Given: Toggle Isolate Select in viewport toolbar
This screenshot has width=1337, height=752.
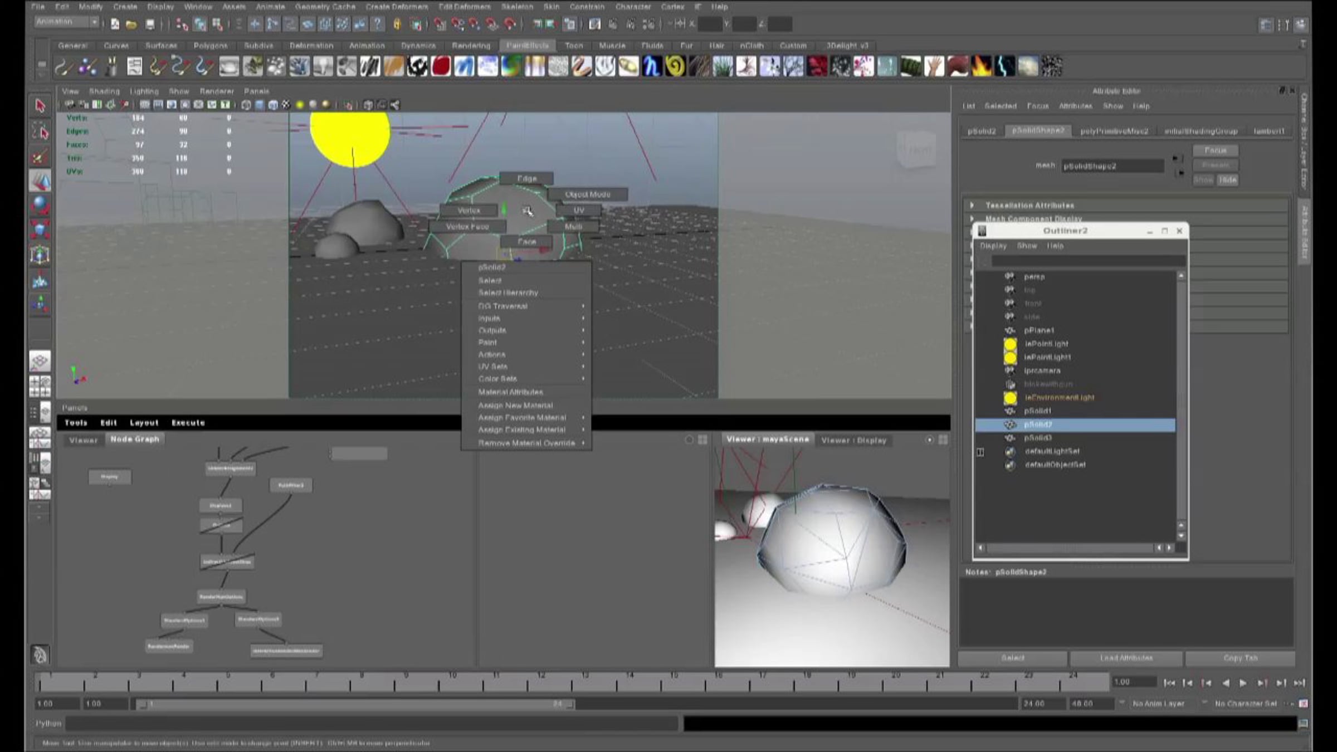Looking at the screenshot, I should tap(348, 105).
